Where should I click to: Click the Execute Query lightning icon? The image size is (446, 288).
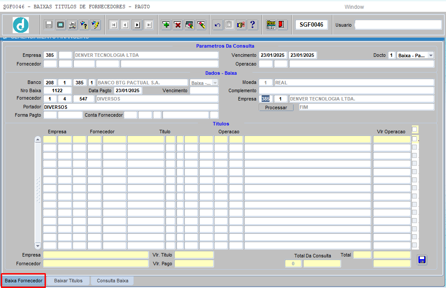point(96,25)
